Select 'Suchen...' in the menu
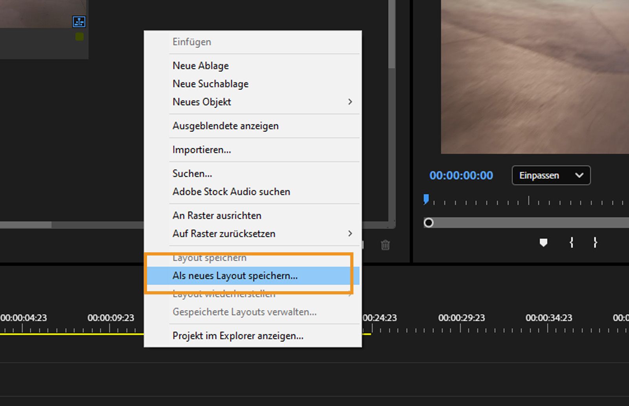Screen dimensions: 629x406 coord(192,173)
